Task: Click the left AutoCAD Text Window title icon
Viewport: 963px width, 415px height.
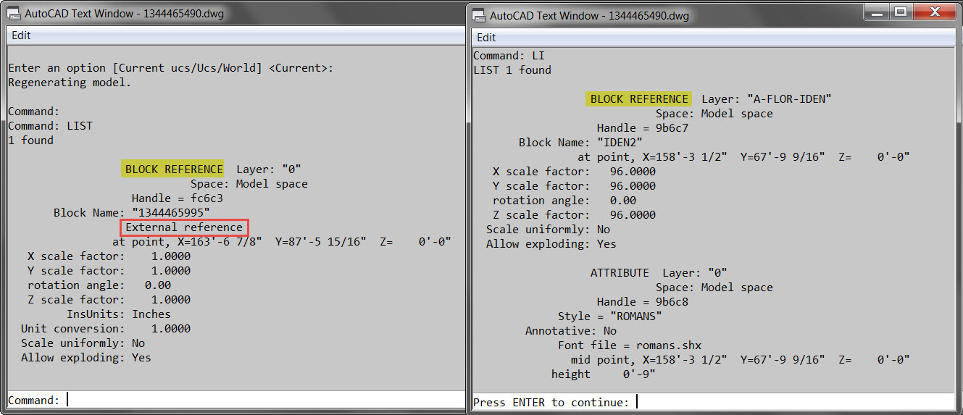Action: click(13, 14)
